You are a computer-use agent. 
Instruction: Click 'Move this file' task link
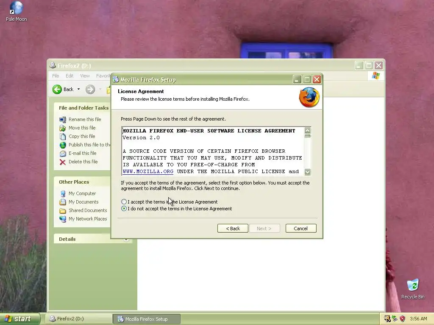[x=82, y=128]
